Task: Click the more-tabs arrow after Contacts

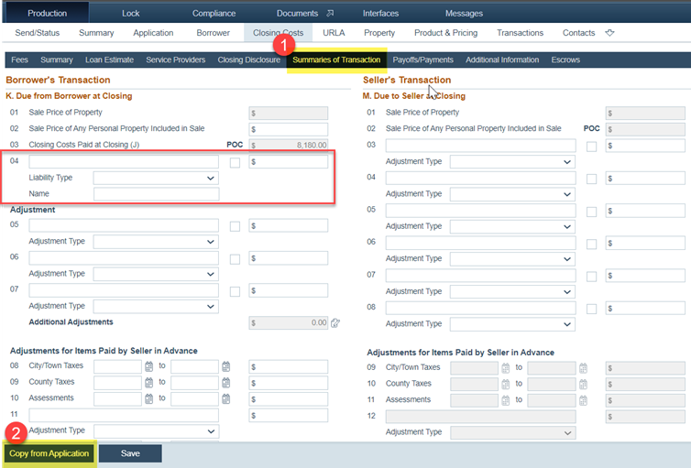Action: pos(609,33)
